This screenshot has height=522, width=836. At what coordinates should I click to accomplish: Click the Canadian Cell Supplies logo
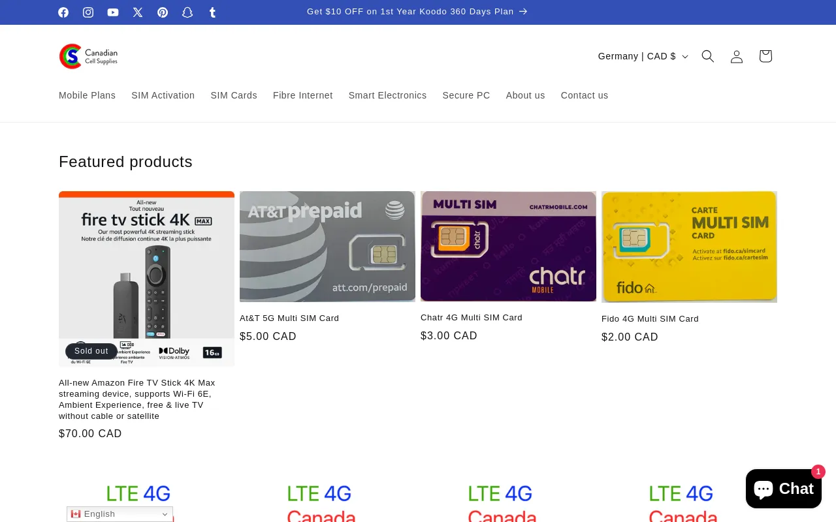click(x=89, y=56)
